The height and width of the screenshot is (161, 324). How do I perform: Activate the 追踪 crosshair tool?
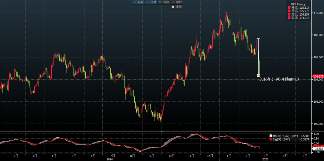(x=138, y=2)
